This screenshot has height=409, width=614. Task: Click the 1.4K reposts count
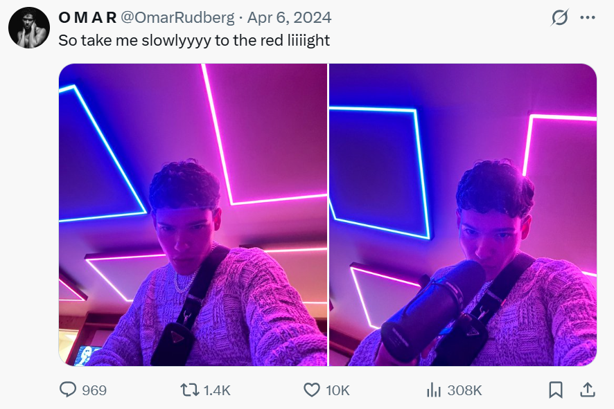coord(217,390)
